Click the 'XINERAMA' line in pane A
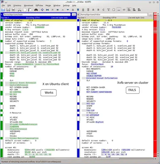 (x=14, y=127)
